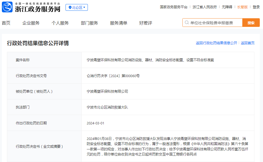This screenshot has width=263, height=162.
Task: Open 个人服务 menu
Action: (60, 23)
